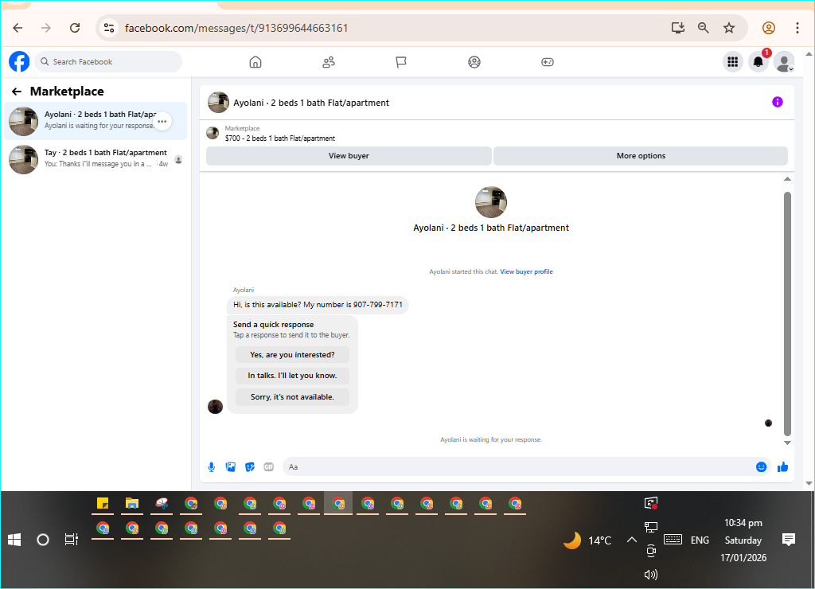Open the notifications bell

pyautogui.click(x=758, y=62)
